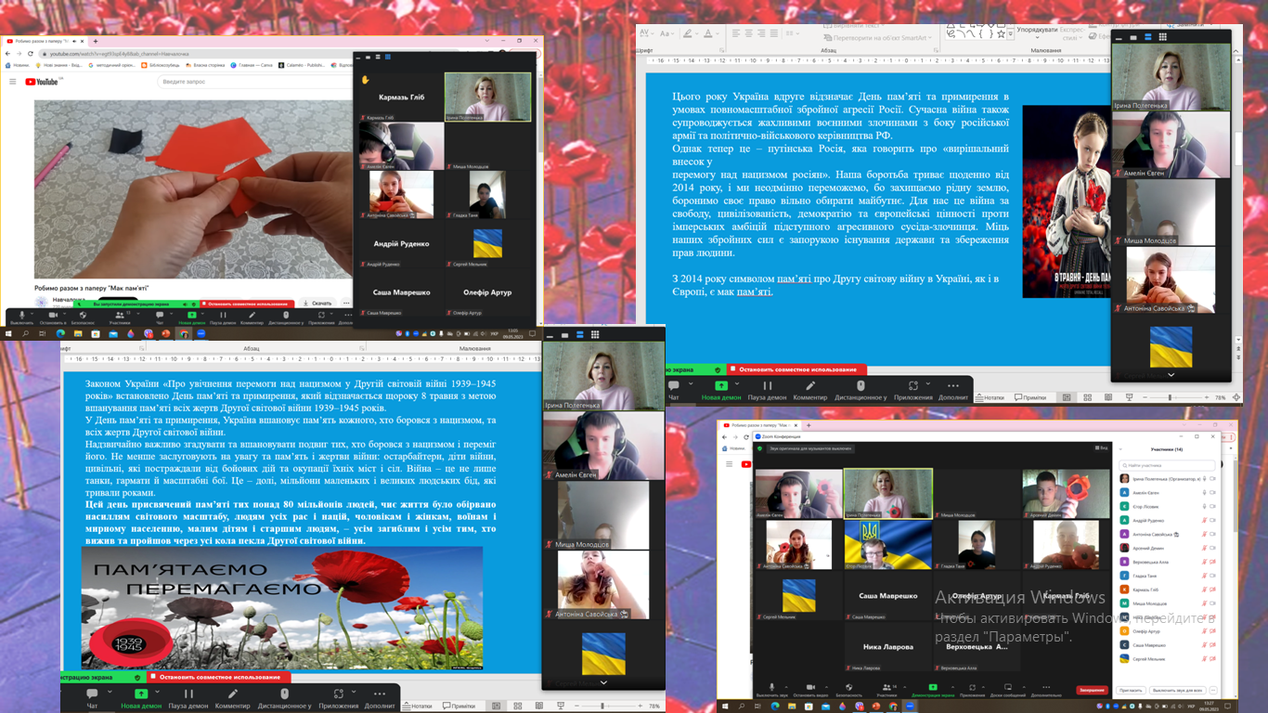Image resolution: width=1268 pixels, height=713 pixels.
Task: Click YouTube logo beside the "Введите запрос" search box
Action: point(42,82)
